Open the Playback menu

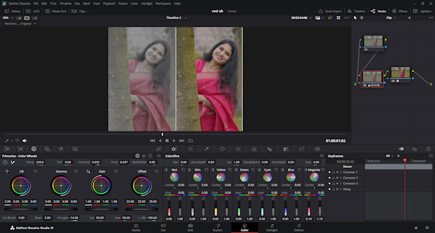109,4
